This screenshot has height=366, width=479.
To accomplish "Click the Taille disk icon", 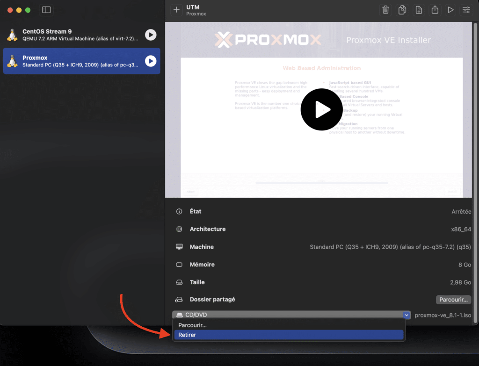I will [x=179, y=282].
